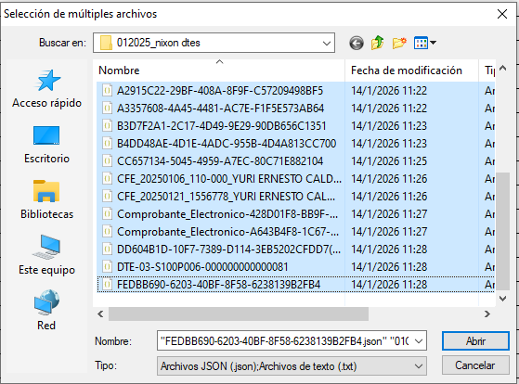This screenshot has width=519, height=384.
Task: Open the view options grid icon
Action: click(x=421, y=43)
